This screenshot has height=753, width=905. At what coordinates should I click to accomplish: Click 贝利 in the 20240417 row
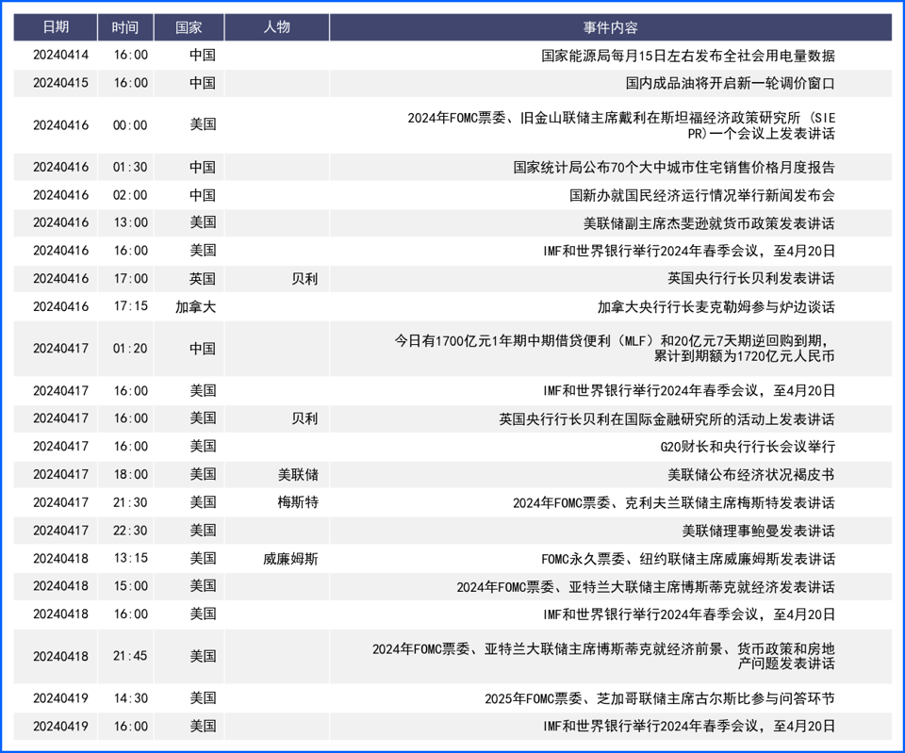tap(304, 419)
